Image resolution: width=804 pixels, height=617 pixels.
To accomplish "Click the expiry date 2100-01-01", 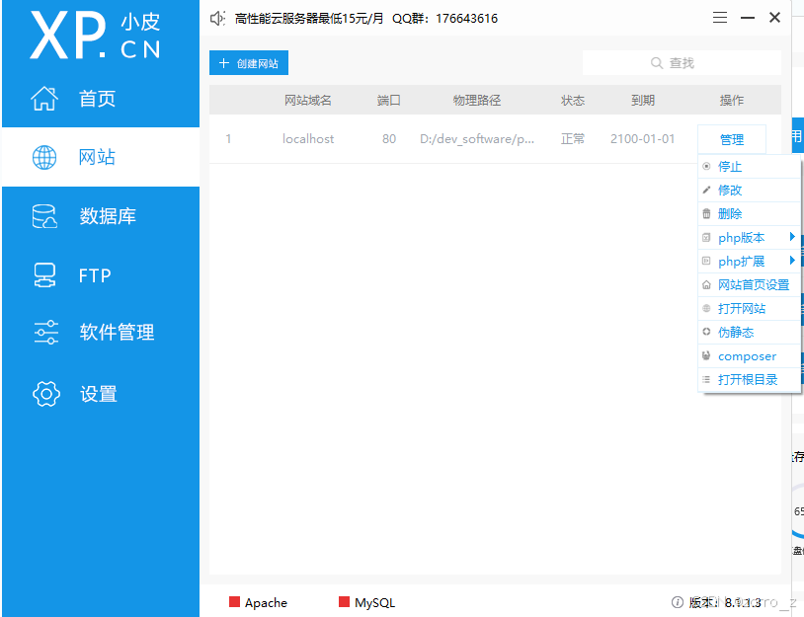I will (642, 139).
